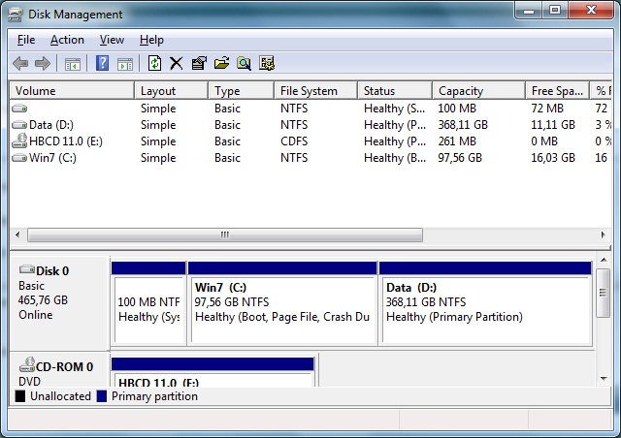The width and height of the screenshot is (621, 438).
Task: Click the 11,11 GB free space cell
Action: tap(553, 125)
